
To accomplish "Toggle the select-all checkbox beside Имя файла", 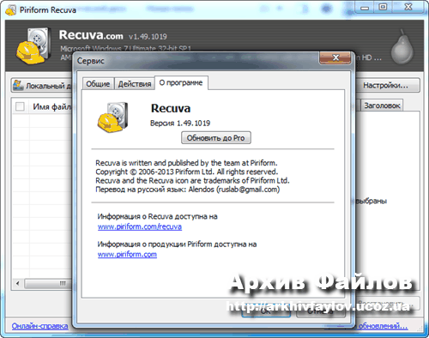I will (x=20, y=106).
